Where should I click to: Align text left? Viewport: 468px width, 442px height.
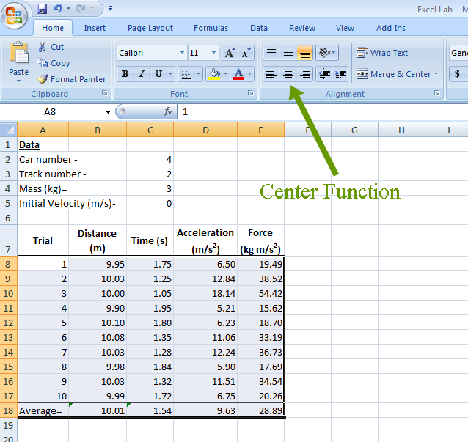pos(271,73)
